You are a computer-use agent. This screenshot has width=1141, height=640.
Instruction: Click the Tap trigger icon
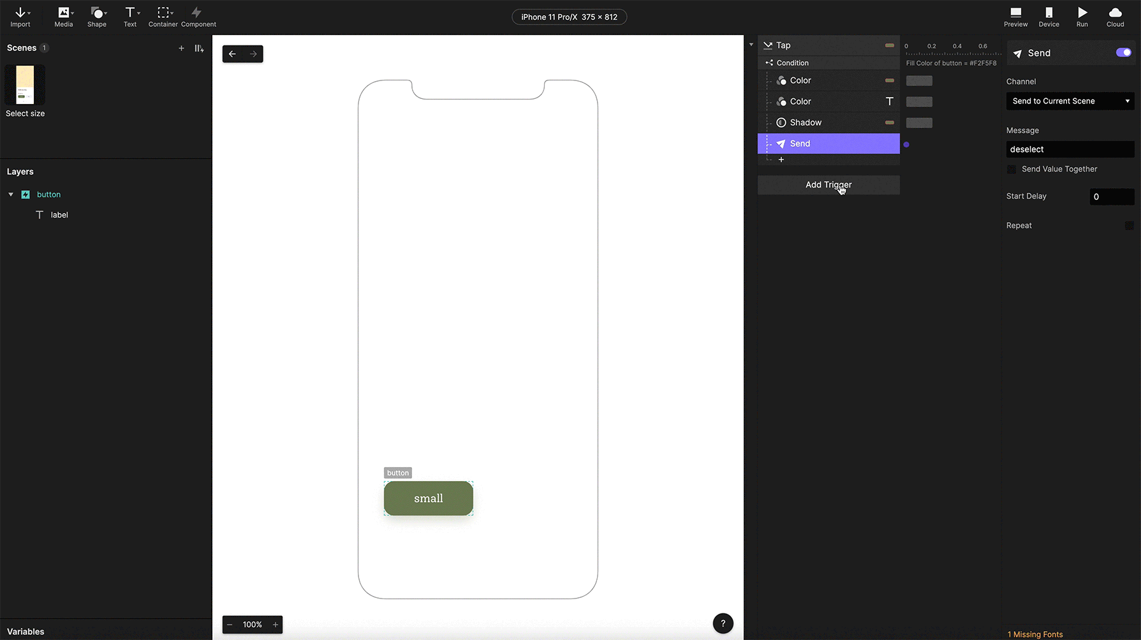tap(768, 45)
